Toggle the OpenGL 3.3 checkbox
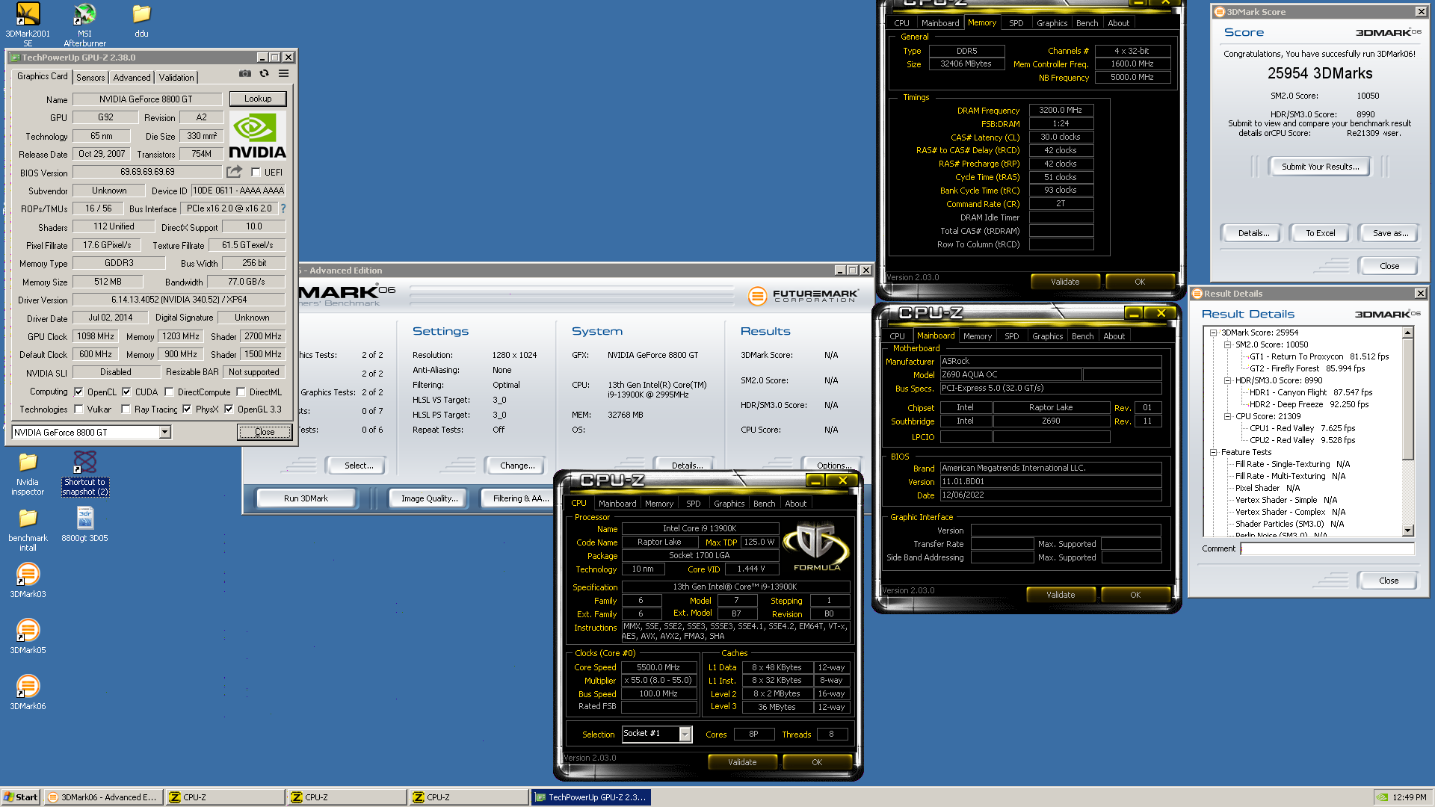 tap(229, 409)
